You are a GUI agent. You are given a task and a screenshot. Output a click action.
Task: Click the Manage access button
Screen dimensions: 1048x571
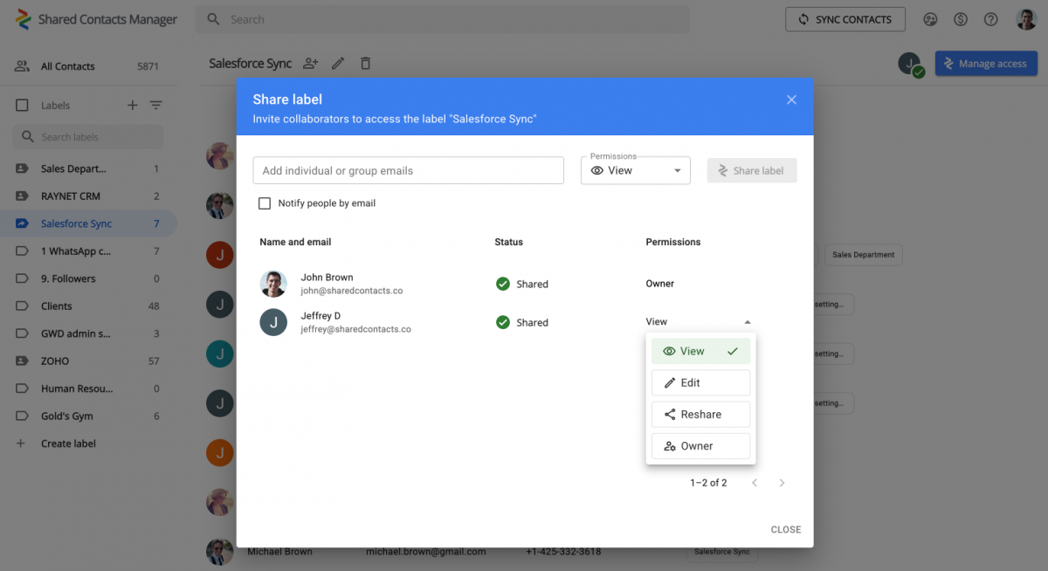(x=986, y=64)
